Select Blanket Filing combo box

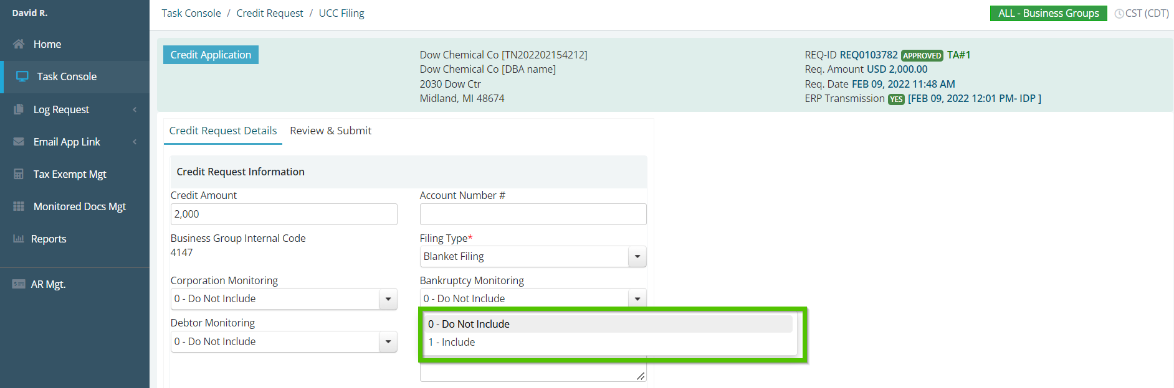(x=533, y=256)
